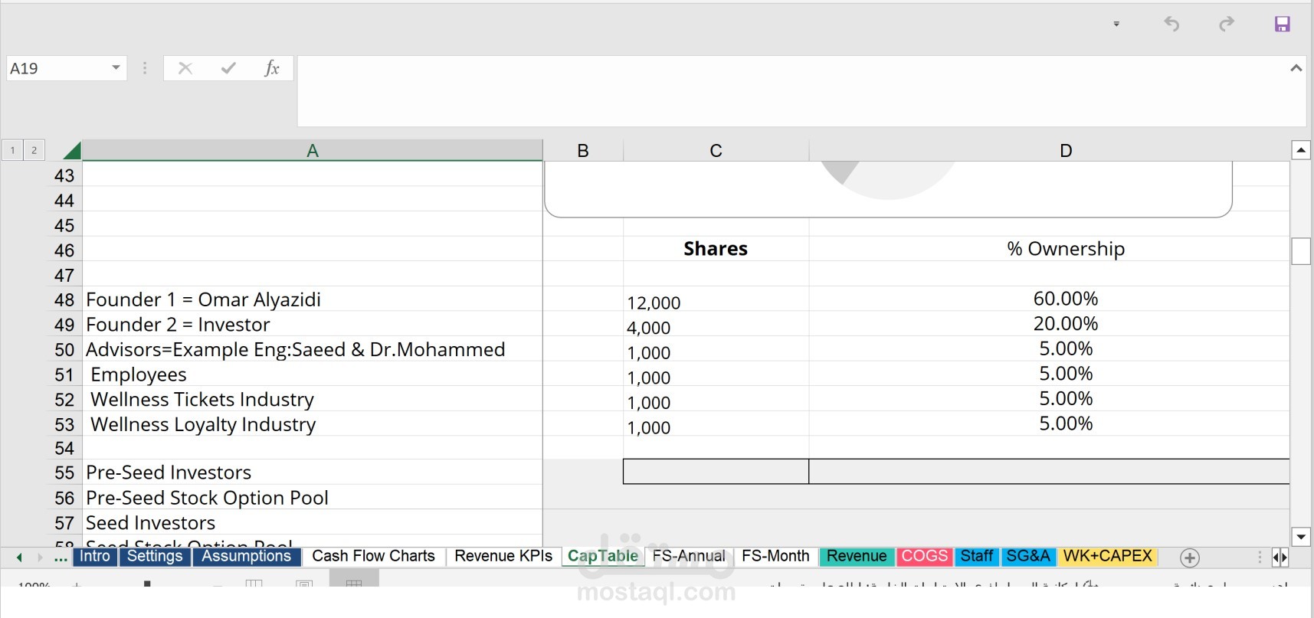Click the 12,000 shares cell
1314x618 pixels.
click(x=716, y=300)
